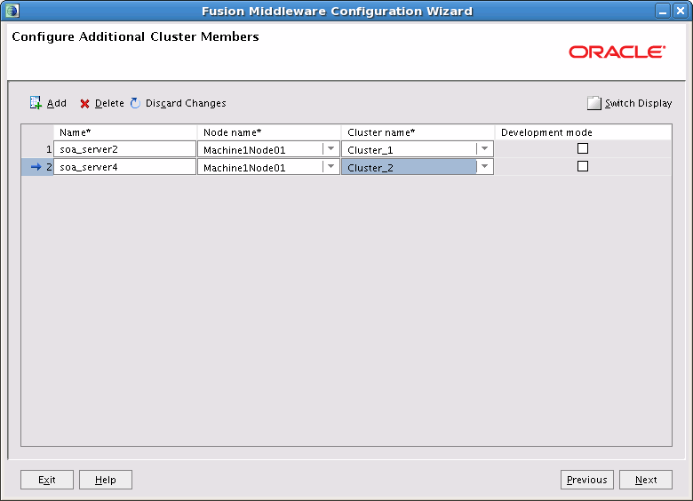The image size is (693, 501).
Task: Close the Configuration Wizard window
Action: [680, 11]
